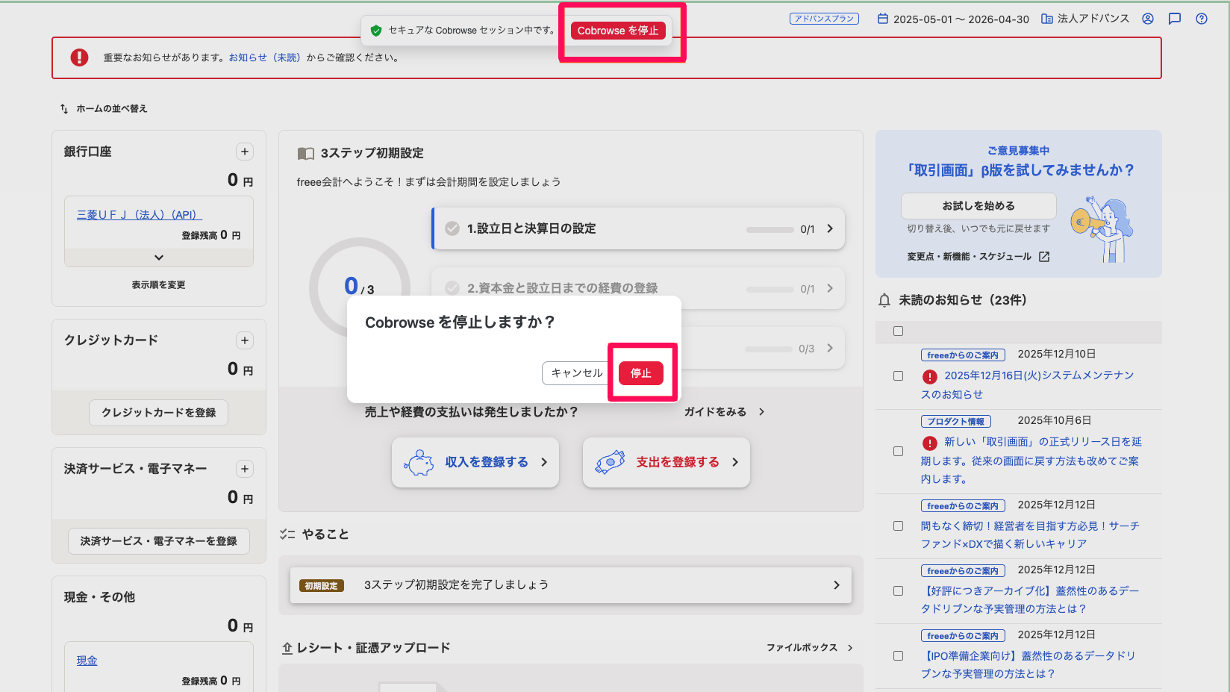Check the IPO準備企業向け notification checkbox
The image size is (1230, 692).
899,656
